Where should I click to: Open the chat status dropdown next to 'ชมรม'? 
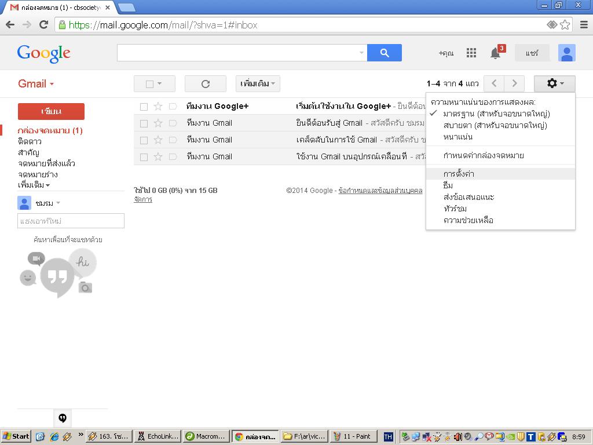pos(58,203)
